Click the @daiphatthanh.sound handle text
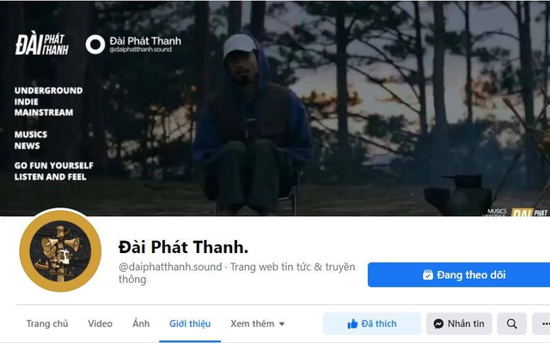 tap(170, 267)
